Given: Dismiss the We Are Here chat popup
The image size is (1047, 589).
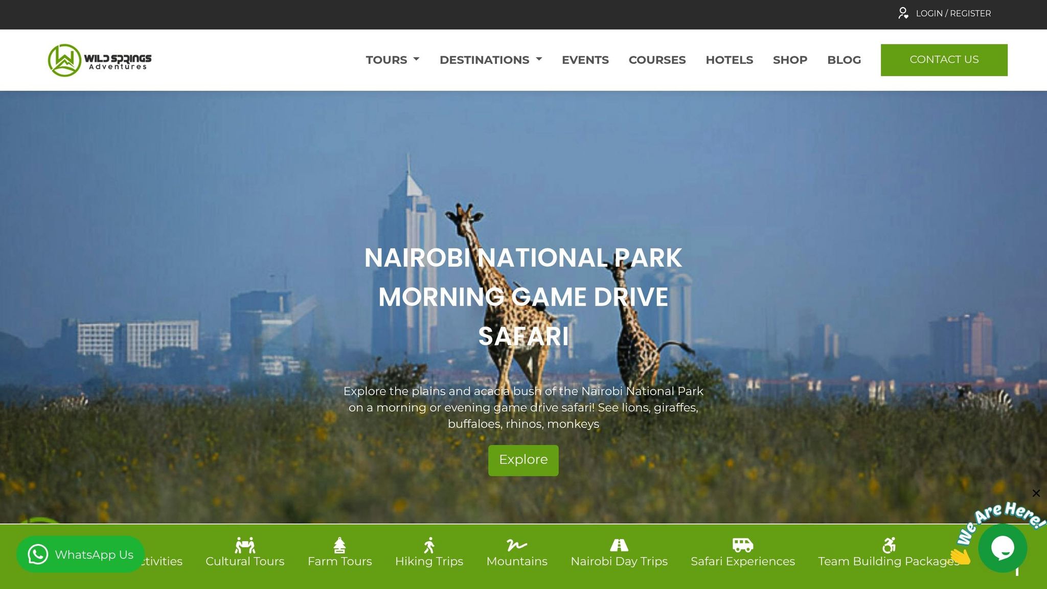Looking at the screenshot, I should pyautogui.click(x=1036, y=493).
